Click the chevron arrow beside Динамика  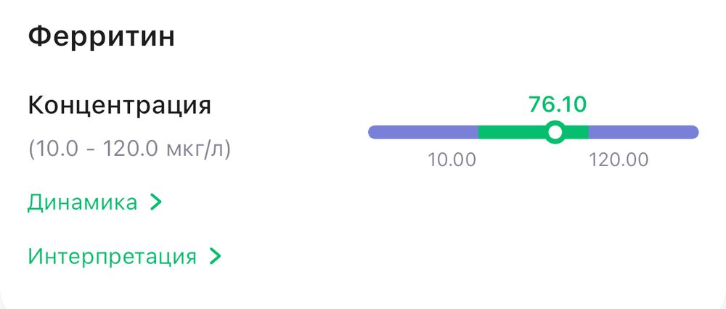click(x=155, y=202)
